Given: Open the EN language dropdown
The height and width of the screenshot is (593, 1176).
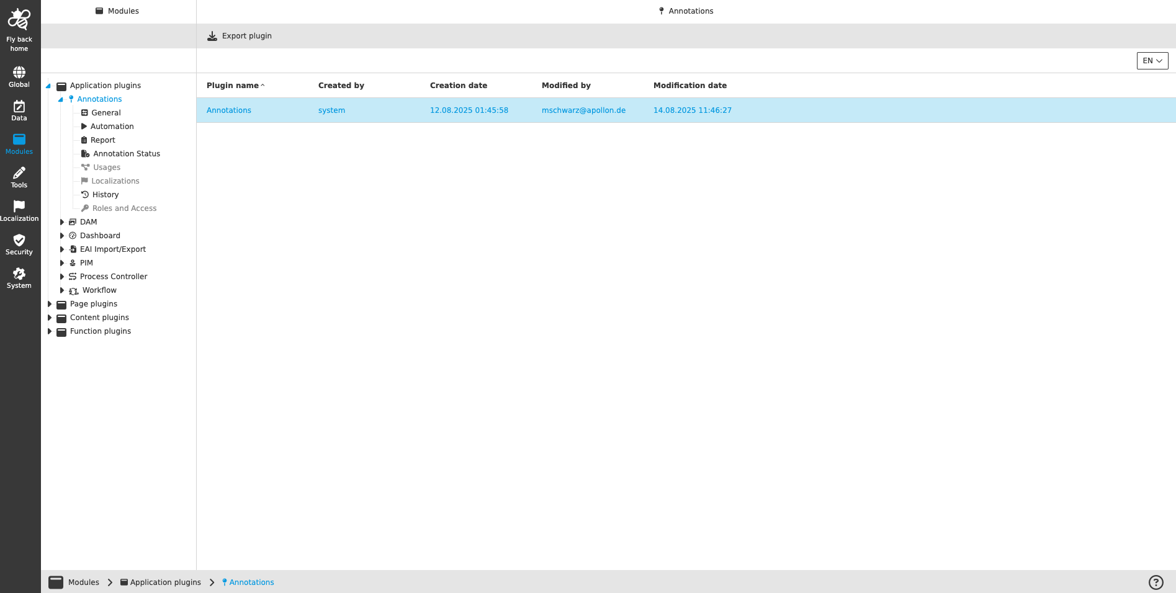Looking at the screenshot, I should tap(1152, 60).
